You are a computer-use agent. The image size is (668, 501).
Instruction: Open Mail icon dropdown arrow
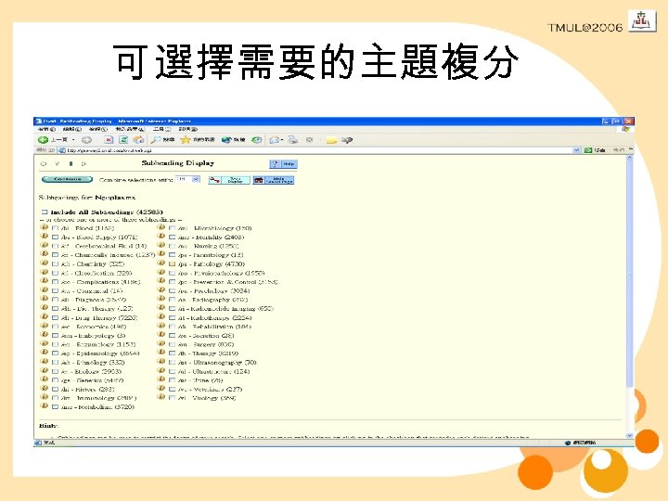282,140
